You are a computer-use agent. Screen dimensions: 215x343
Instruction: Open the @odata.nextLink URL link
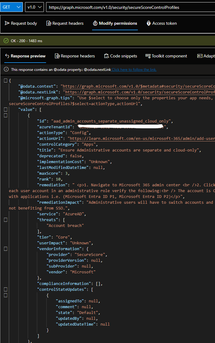pos(140,92)
